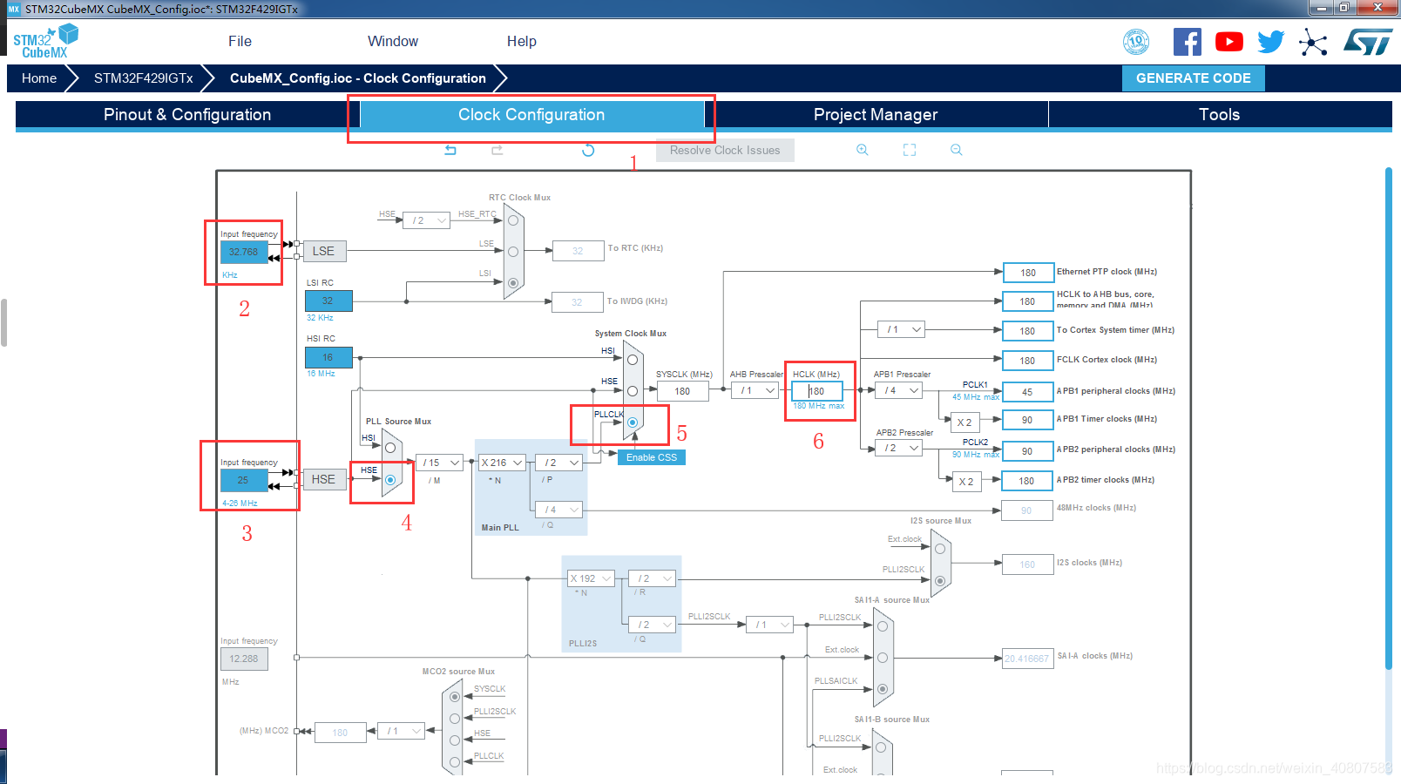
Task: Select HSE_RTC radio in RTC Clock Mux
Action: pos(513,220)
